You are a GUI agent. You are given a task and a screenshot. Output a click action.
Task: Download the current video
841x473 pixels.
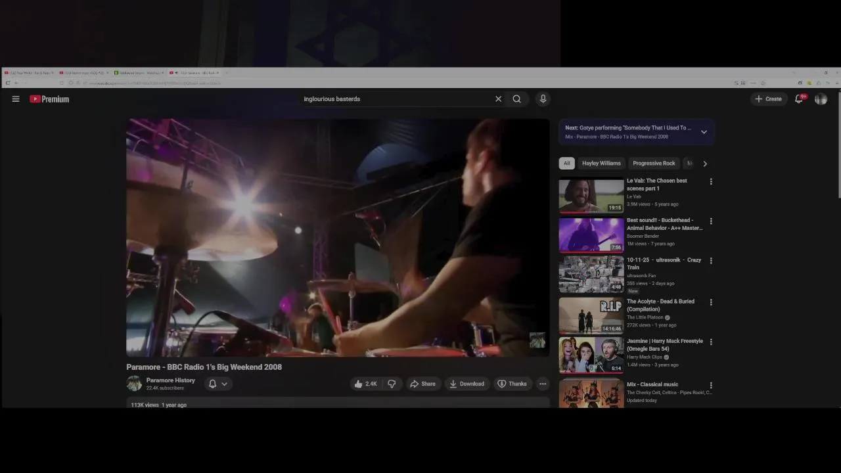[x=466, y=384]
